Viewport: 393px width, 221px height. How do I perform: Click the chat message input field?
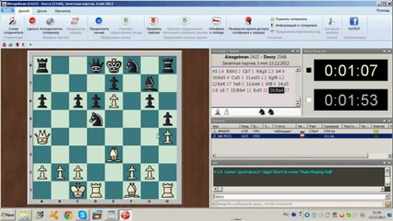[x=300, y=204]
